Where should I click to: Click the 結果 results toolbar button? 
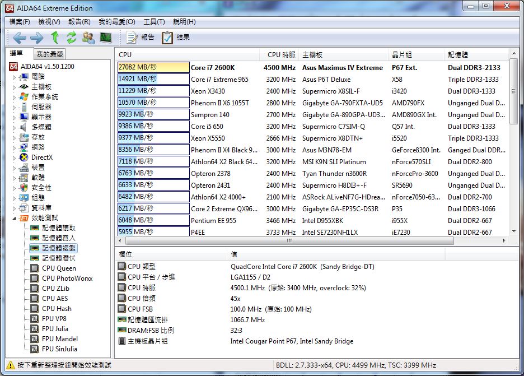pyautogui.click(x=175, y=38)
